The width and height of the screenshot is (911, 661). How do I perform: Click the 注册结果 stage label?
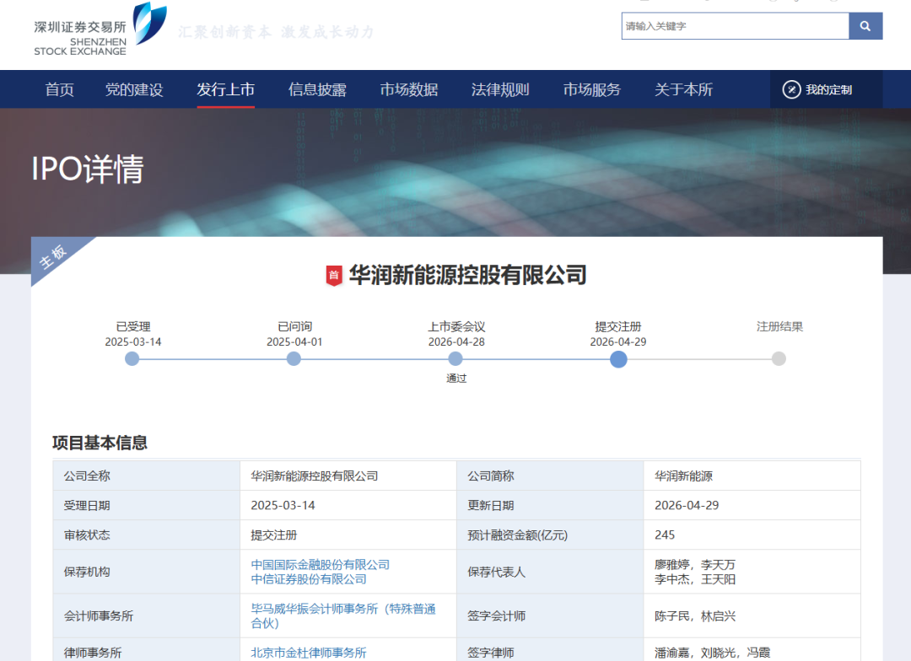pyautogui.click(x=779, y=326)
